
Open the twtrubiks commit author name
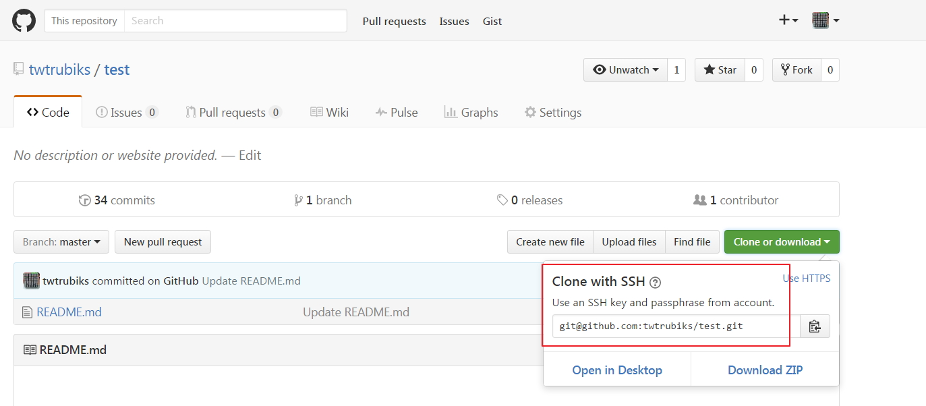pos(66,281)
